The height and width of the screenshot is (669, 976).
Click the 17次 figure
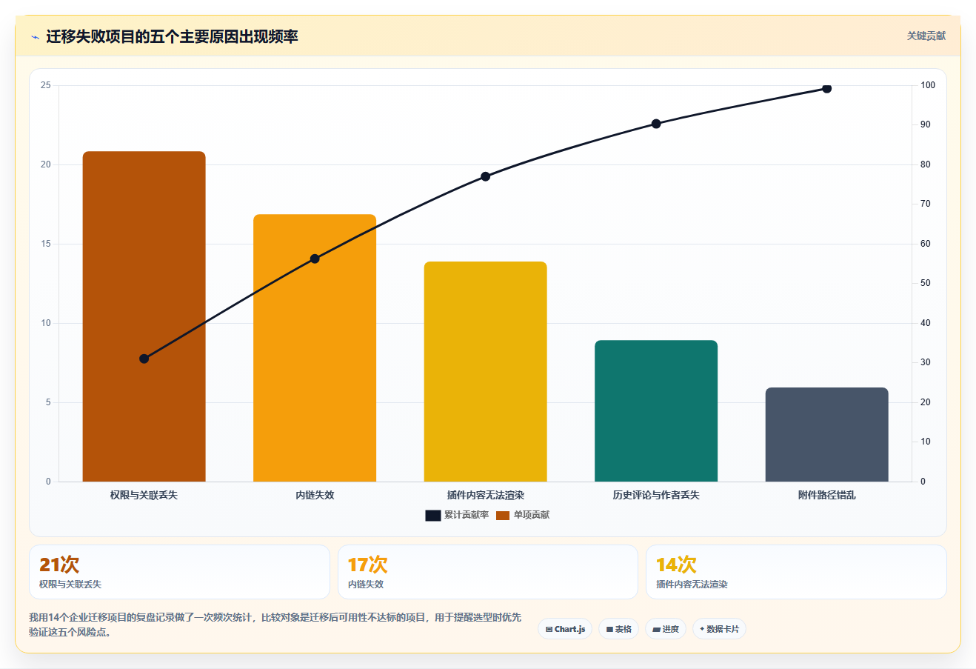tap(367, 565)
